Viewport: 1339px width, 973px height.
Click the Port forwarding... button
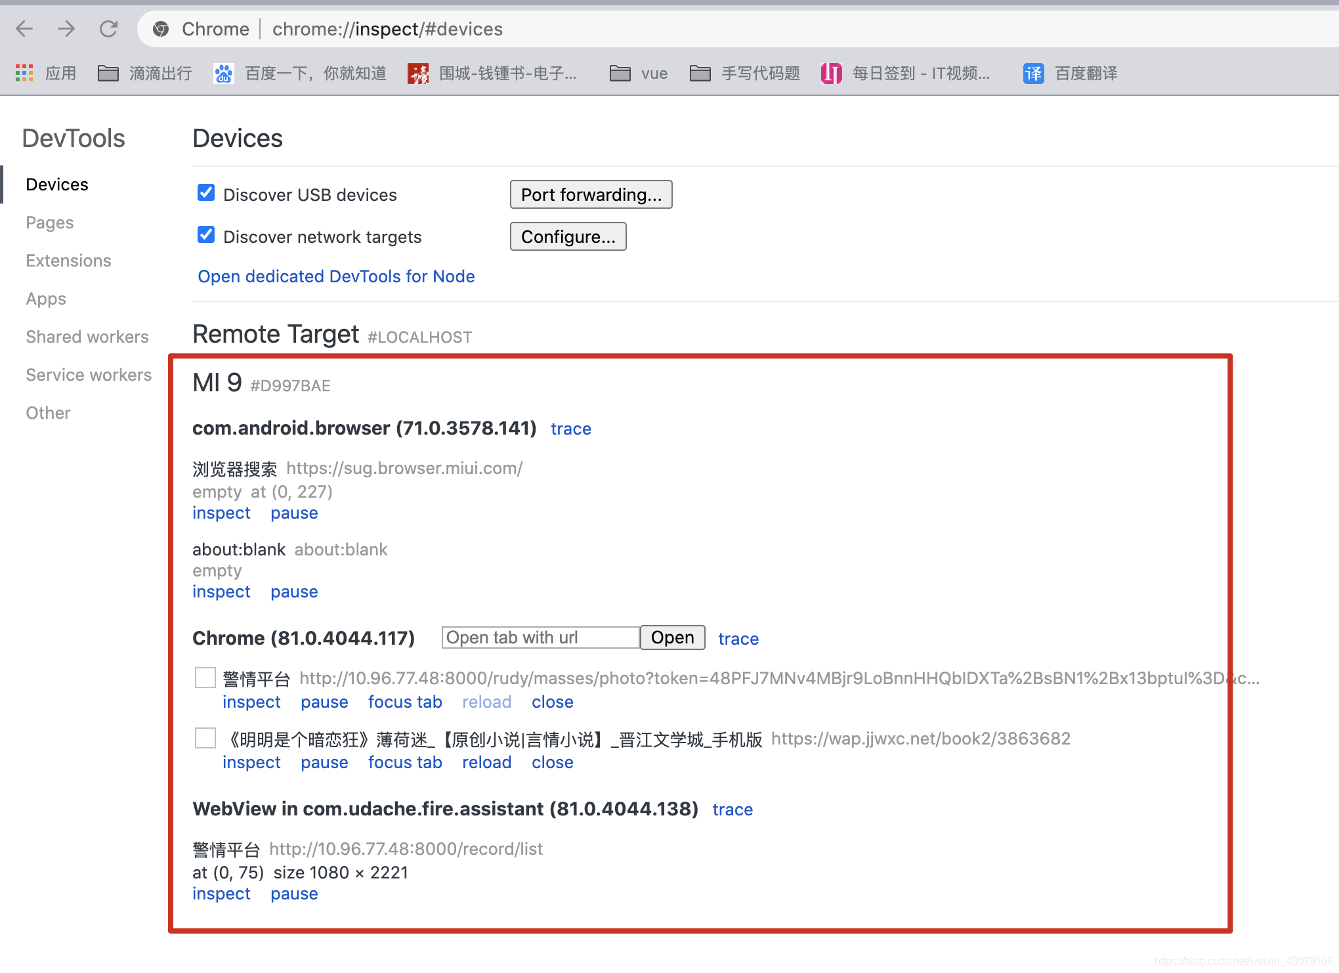point(591,194)
